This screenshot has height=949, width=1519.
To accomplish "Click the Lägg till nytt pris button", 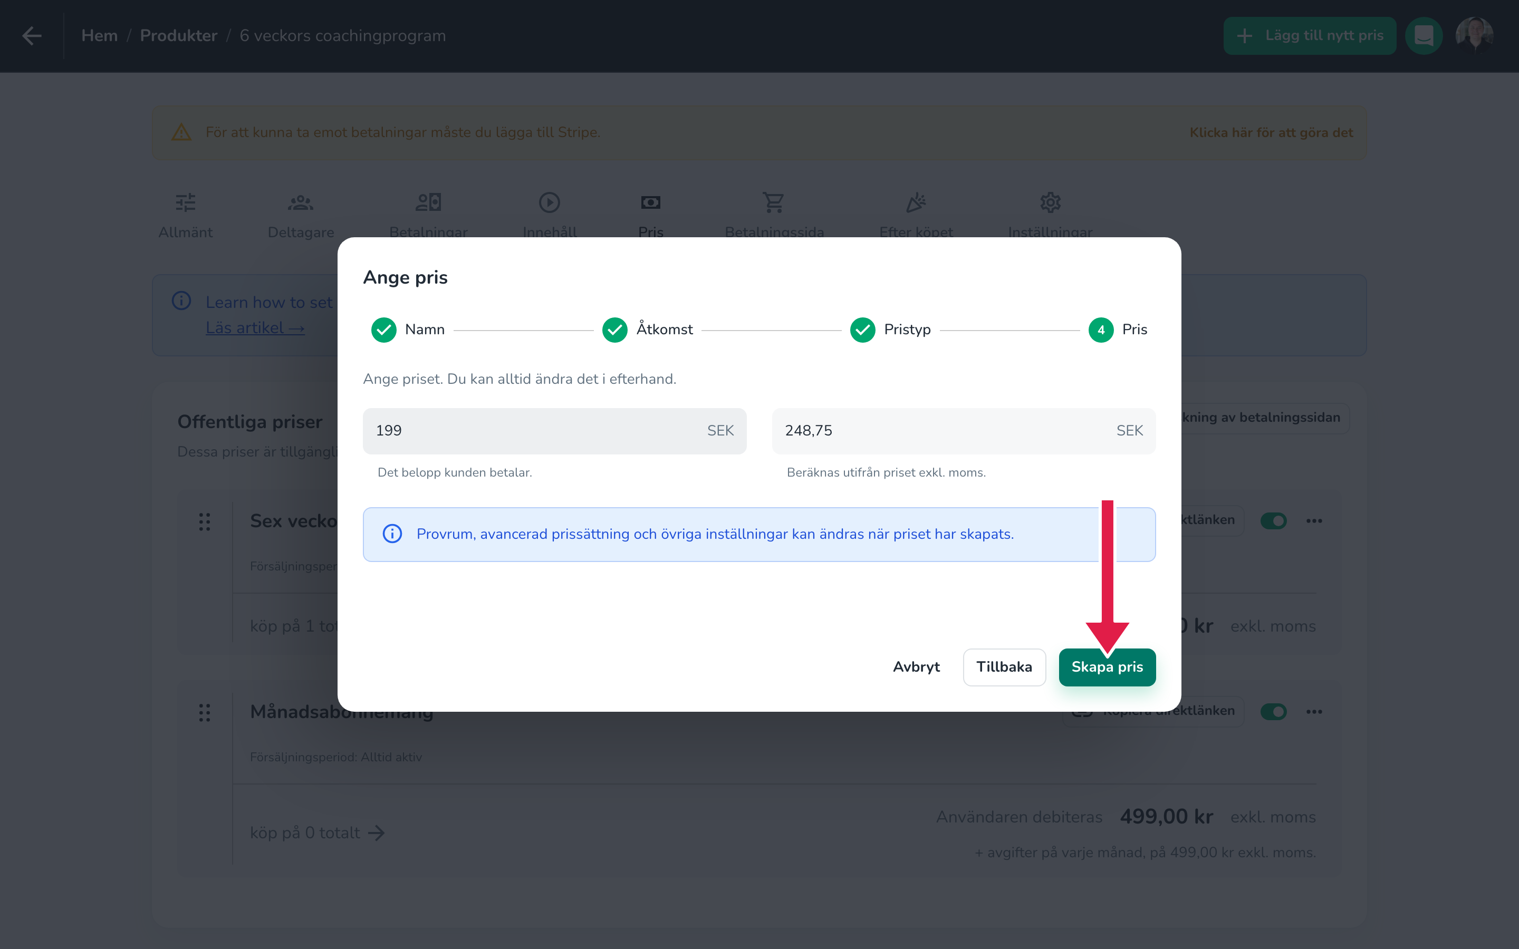I will pos(1310,36).
